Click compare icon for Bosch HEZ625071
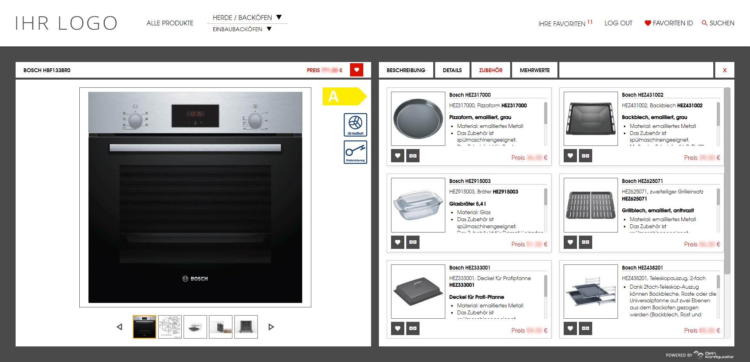Screen dimensions: 750x362 pyautogui.click(x=585, y=242)
